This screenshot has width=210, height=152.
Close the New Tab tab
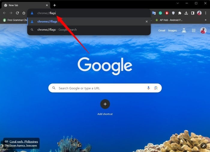pos(47,5)
